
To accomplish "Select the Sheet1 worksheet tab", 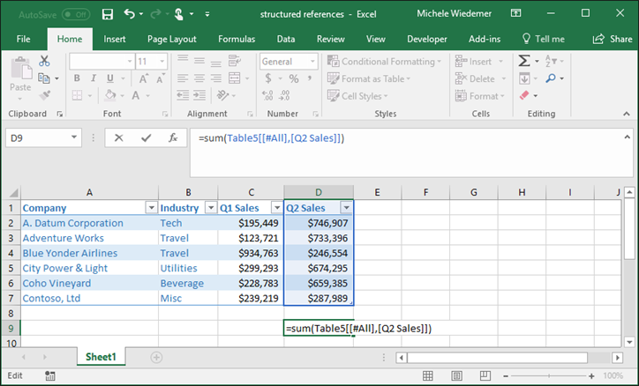I will click(x=101, y=357).
